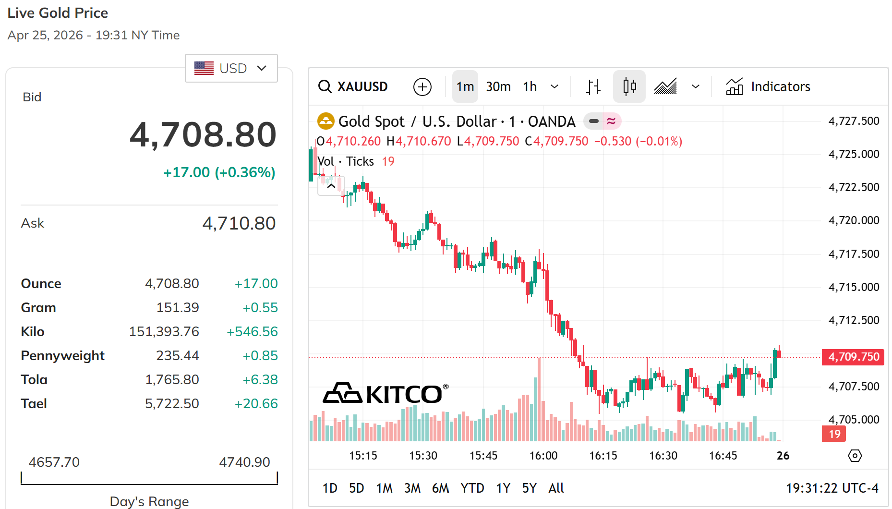Click the All date range button

[x=556, y=488]
